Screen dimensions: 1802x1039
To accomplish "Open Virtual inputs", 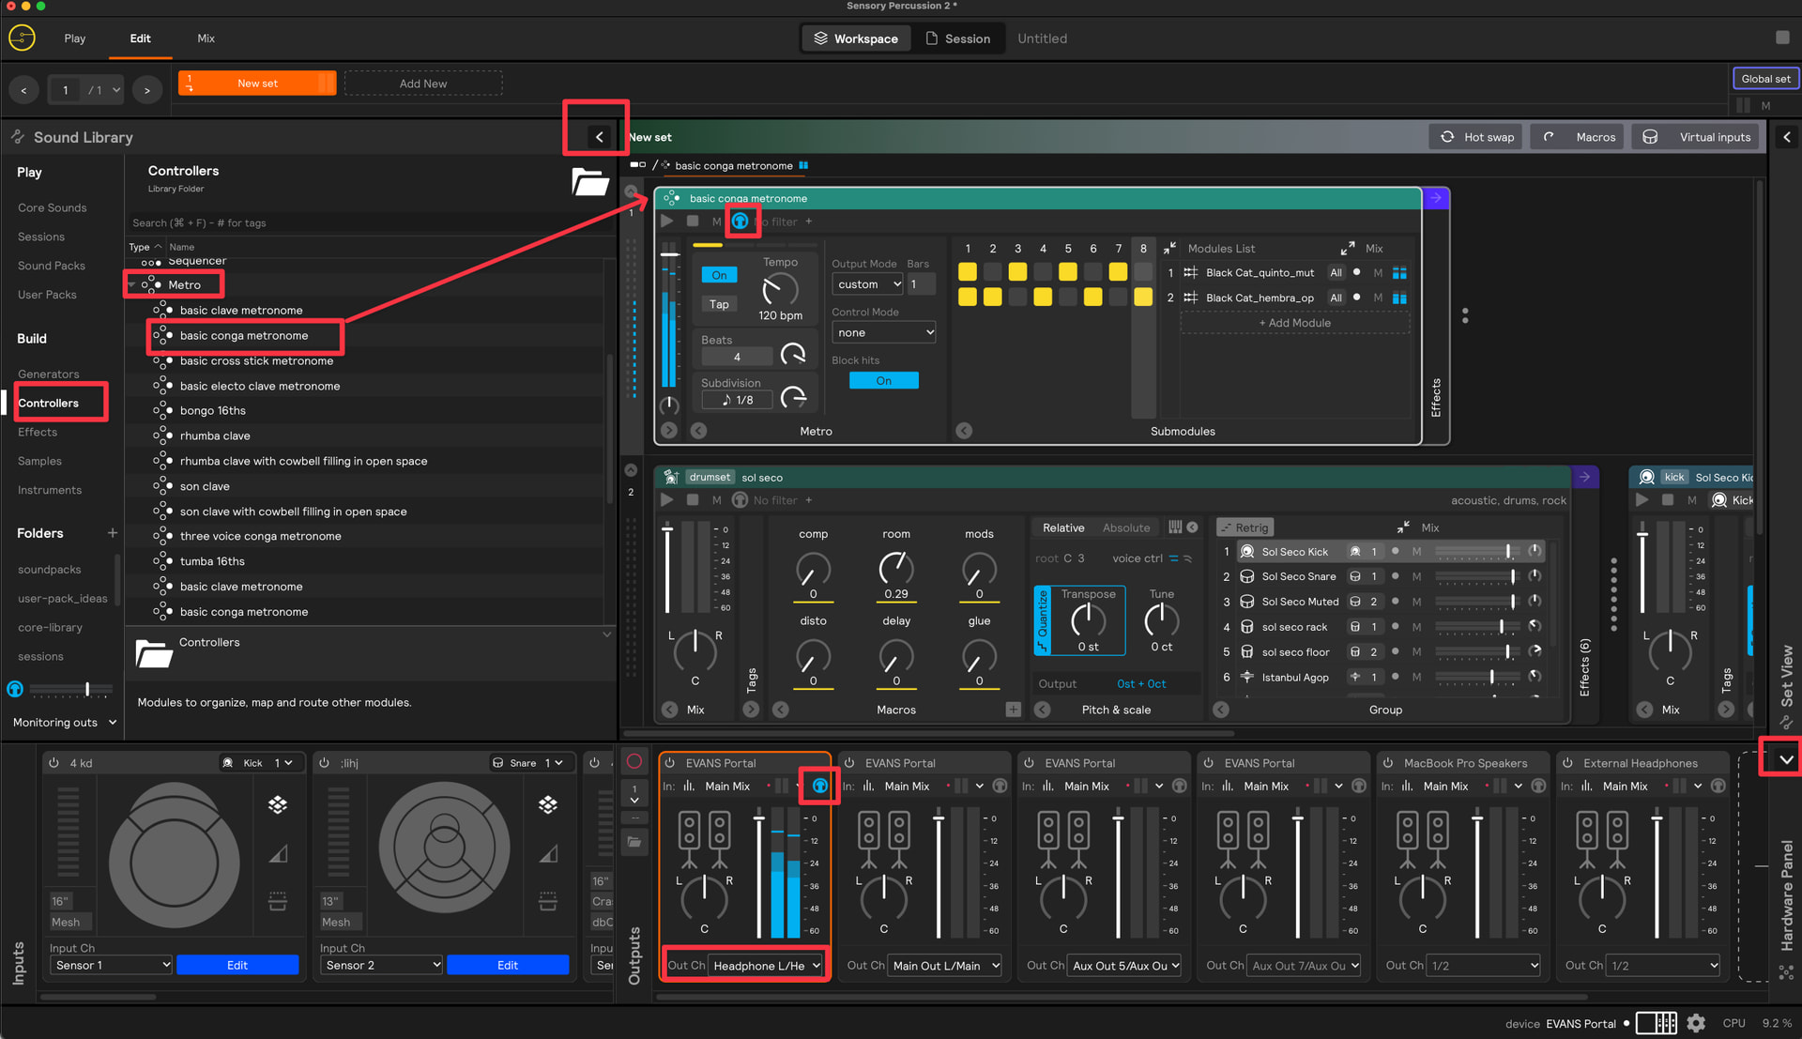I will coord(1697,137).
